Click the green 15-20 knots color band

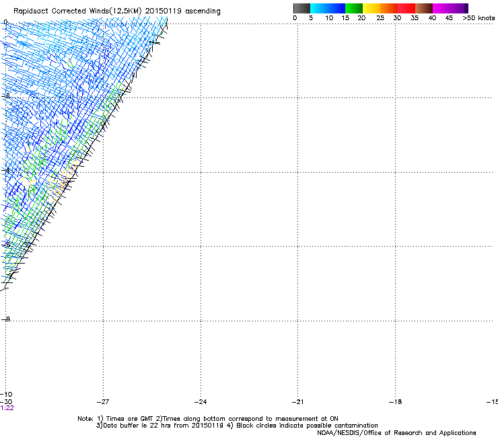pos(354,8)
